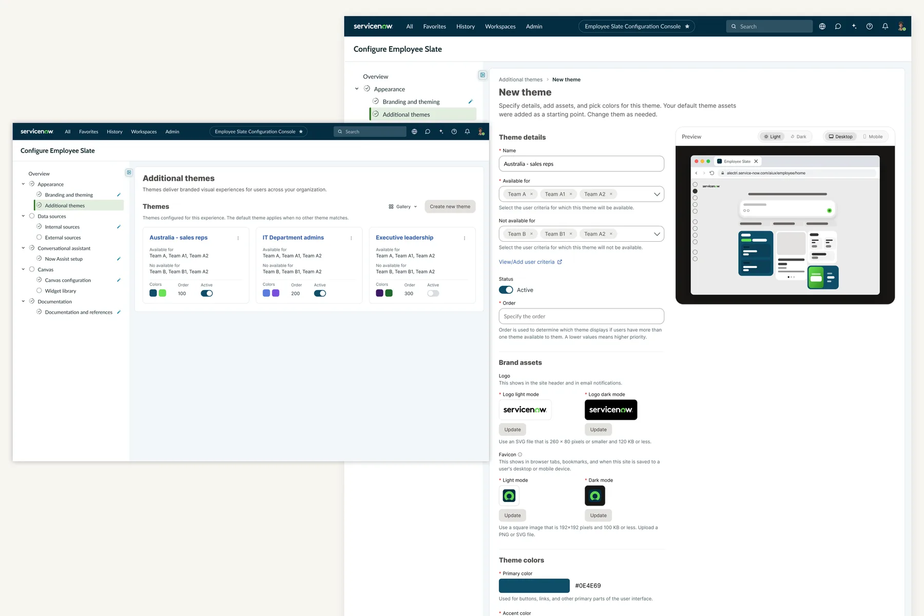Click globe icon in back window header
The image size is (924, 616).
822,26
